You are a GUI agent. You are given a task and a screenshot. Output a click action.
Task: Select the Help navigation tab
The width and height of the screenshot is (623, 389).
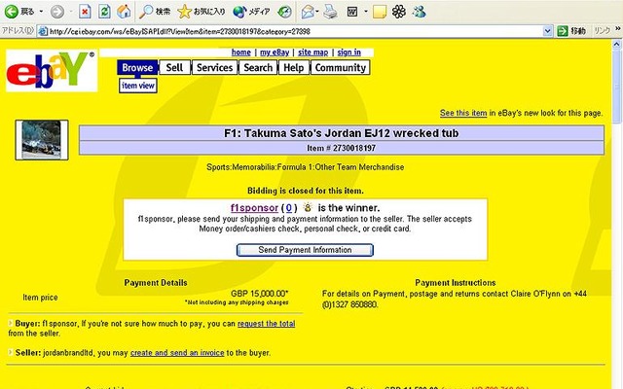[294, 67]
